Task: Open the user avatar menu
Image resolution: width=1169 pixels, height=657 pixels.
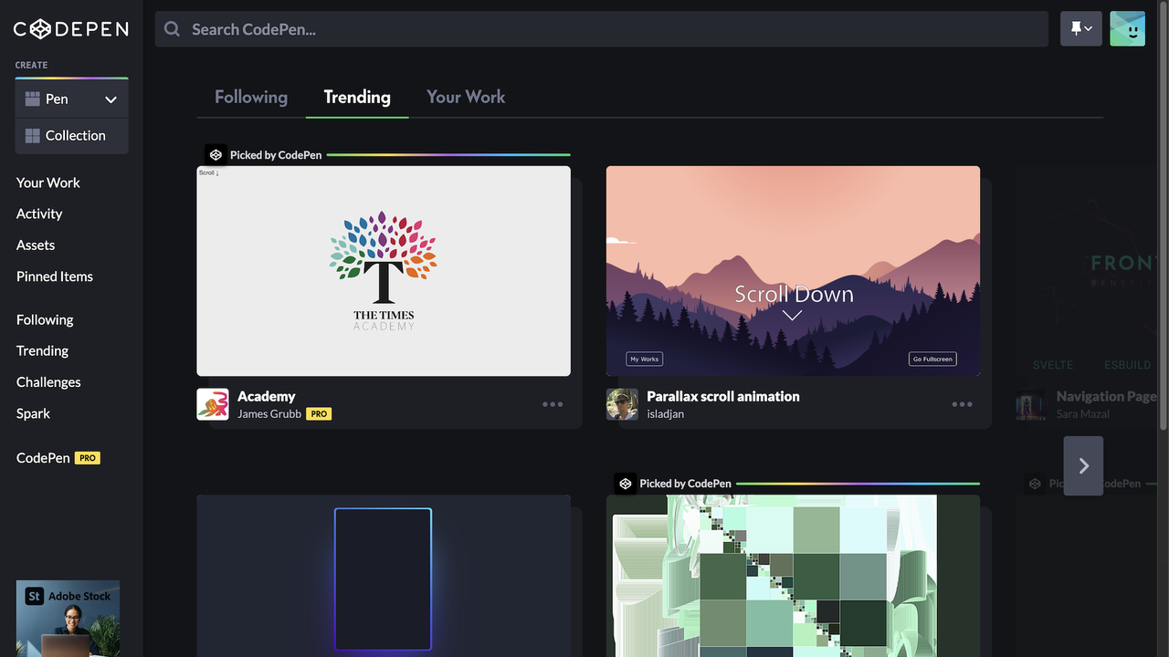Action: (1127, 29)
